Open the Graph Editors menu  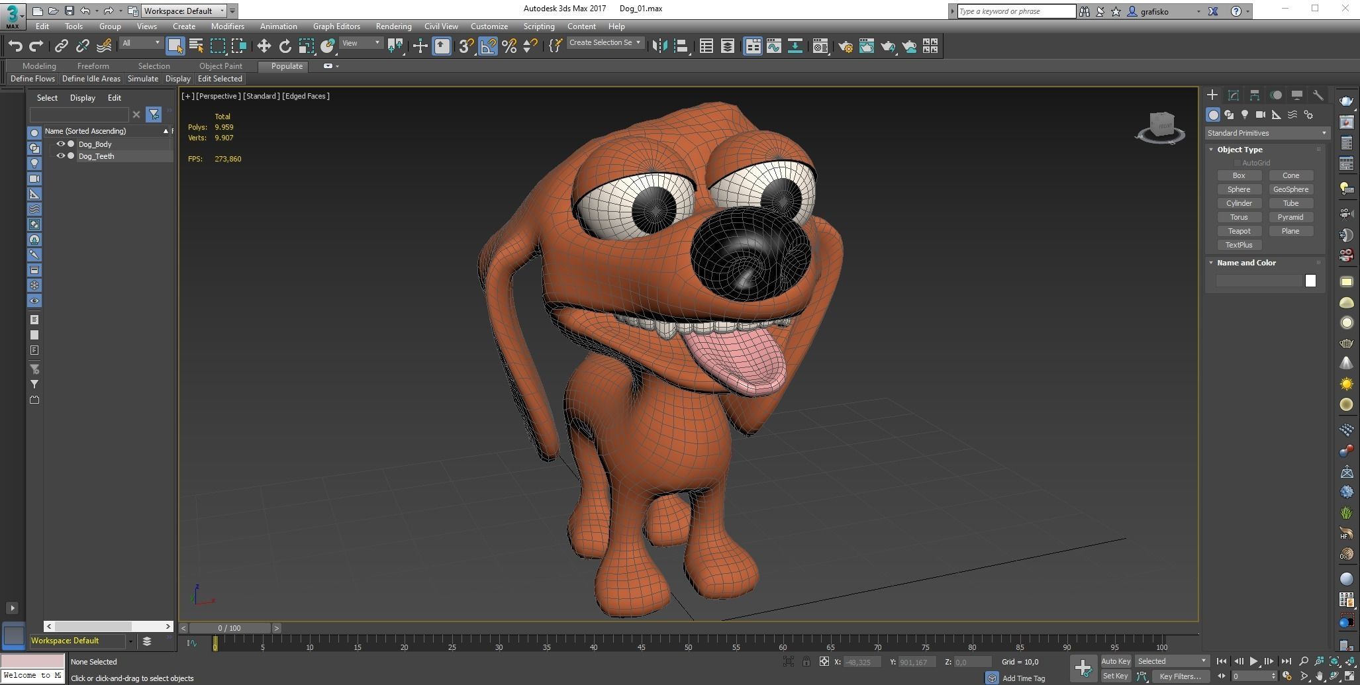click(x=336, y=26)
